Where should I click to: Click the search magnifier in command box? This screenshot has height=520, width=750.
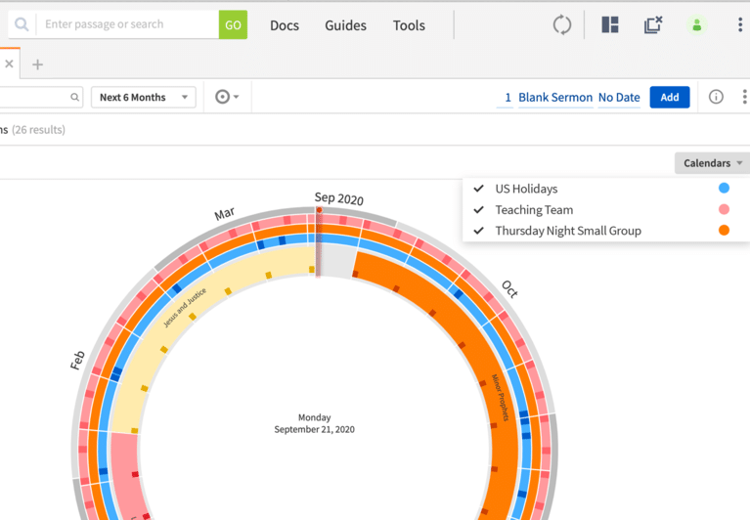point(22,24)
